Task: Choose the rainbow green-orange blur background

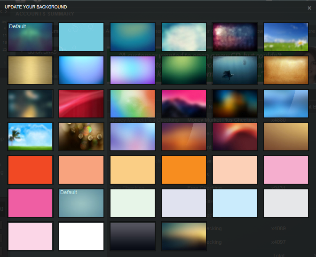Action: tap(133, 103)
